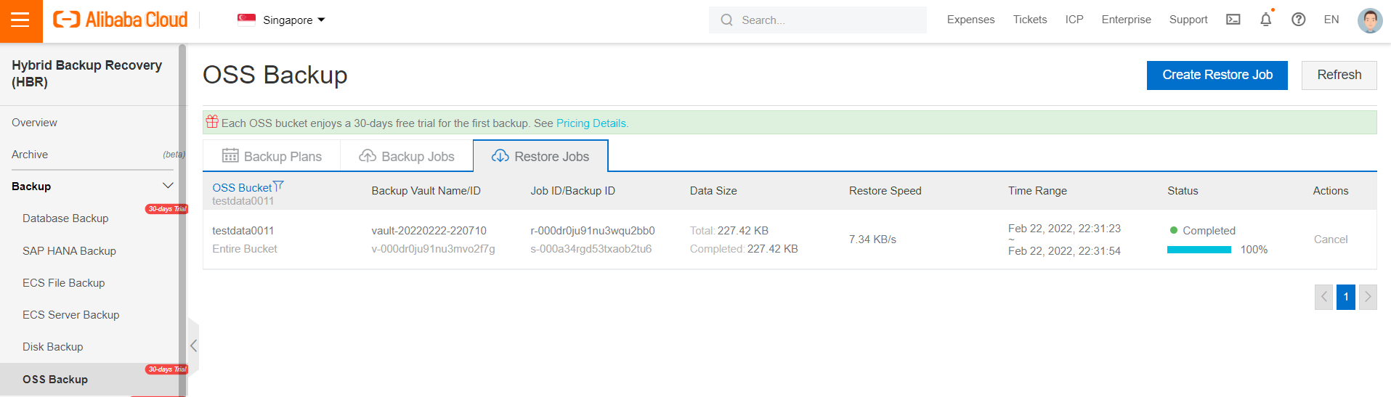1391x397 pixels.
Task: Launch the Cloud Shell terminal icon
Action: point(1233,20)
